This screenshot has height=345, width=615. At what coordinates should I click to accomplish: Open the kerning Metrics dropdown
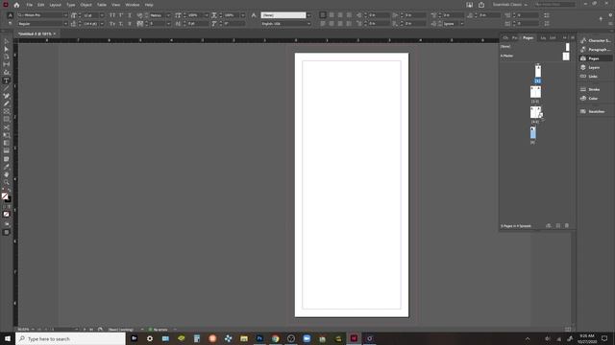coord(168,15)
